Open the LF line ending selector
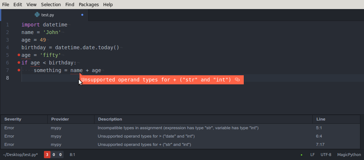This screenshot has height=160, width=364. pos(312,155)
